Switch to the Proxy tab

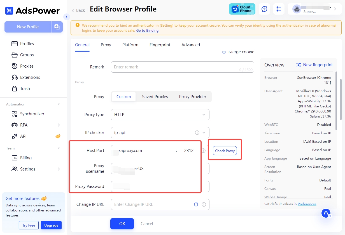(106, 45)
